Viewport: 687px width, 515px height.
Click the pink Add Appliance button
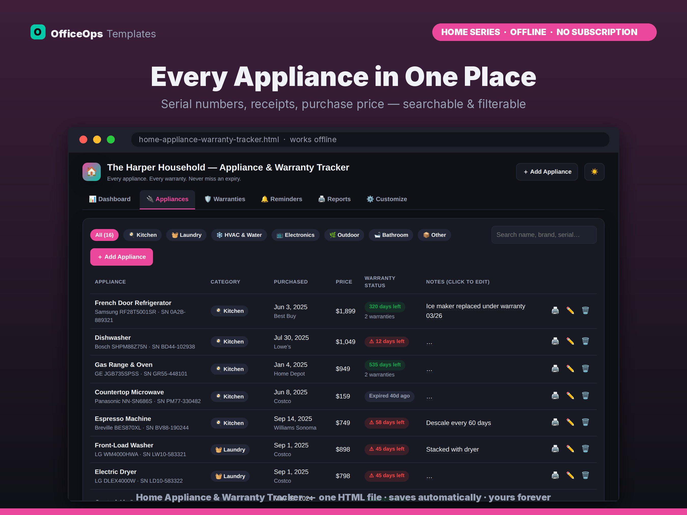pyautogui.click(x=121, y=257)
